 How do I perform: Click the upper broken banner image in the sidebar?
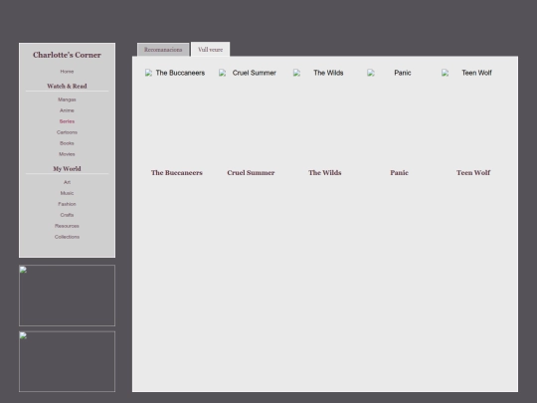click(68, 296)
